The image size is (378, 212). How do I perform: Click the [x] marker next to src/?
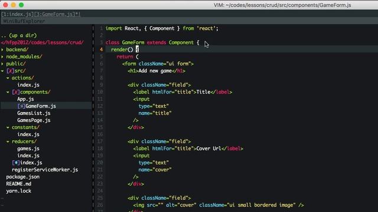pyautogui.click(x=10, y=71)
